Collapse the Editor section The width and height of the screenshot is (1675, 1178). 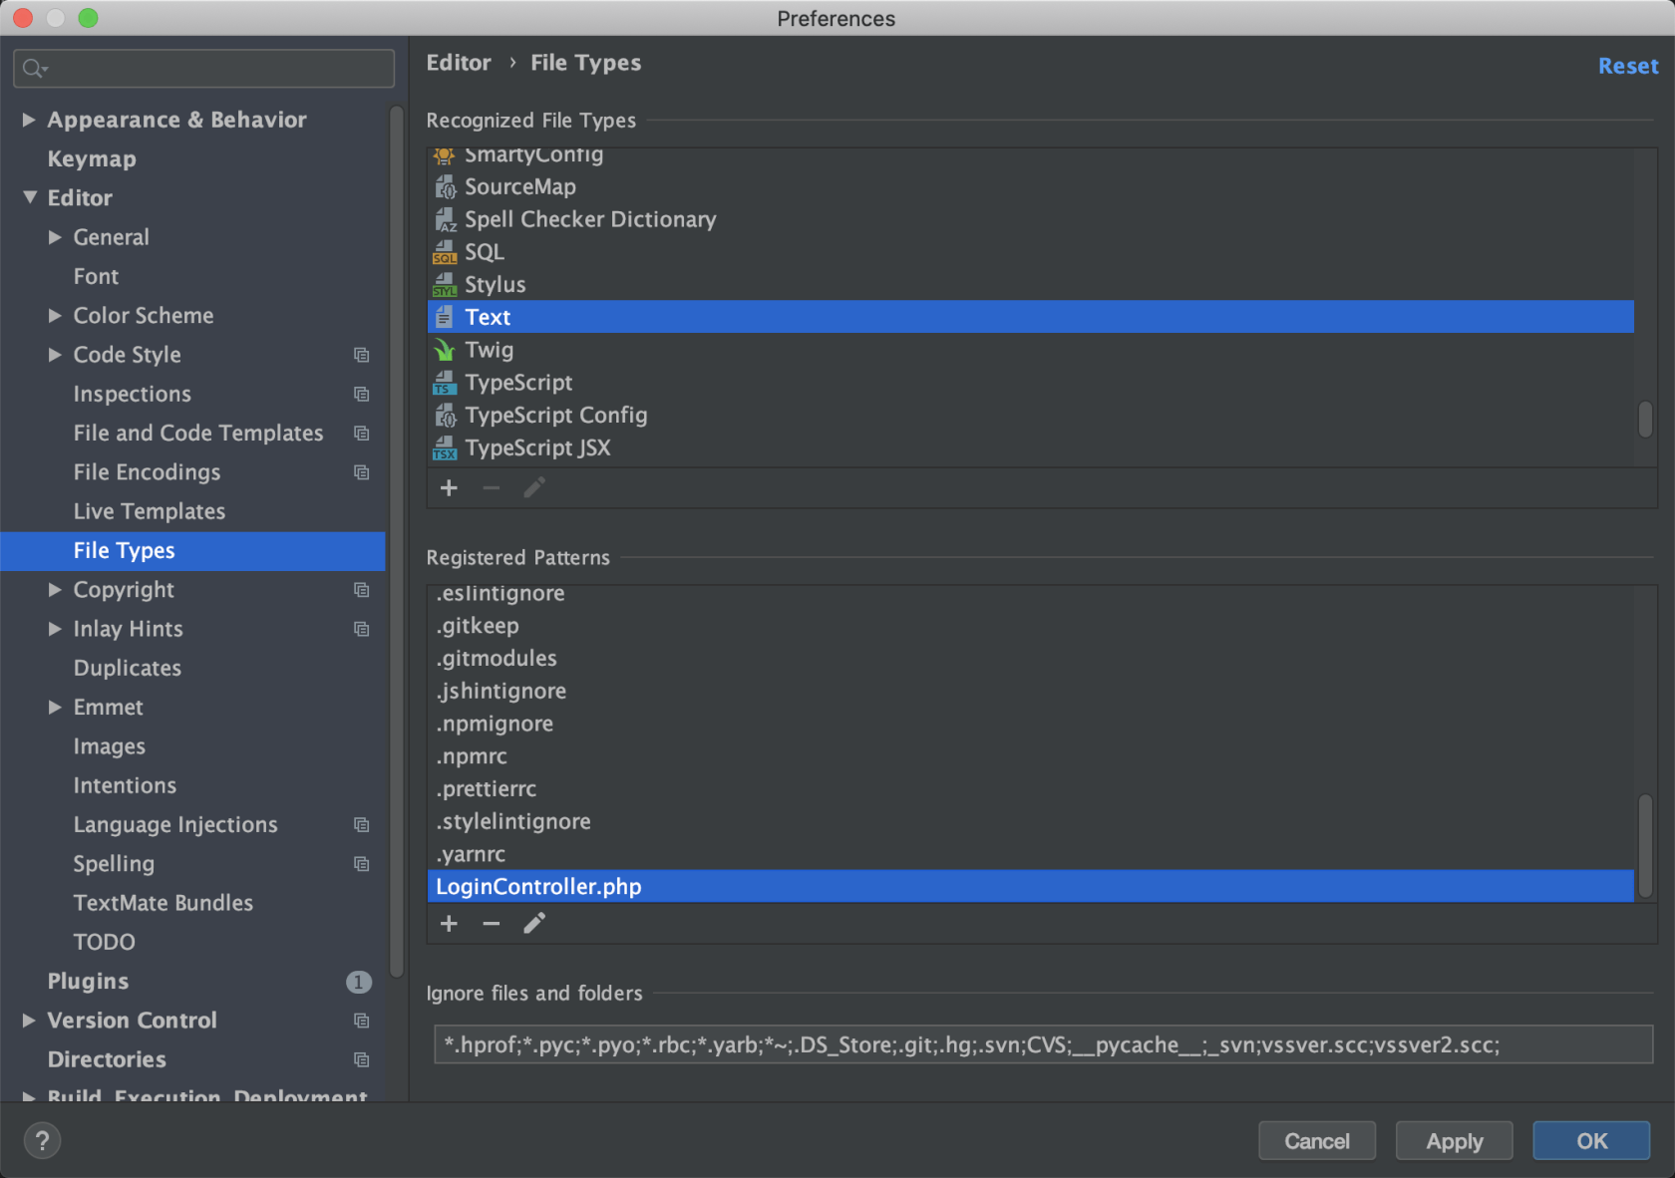(x=29, y=197)
